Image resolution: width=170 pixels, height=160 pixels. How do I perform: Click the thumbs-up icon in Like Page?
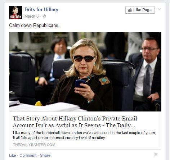(x=130, y=10)
